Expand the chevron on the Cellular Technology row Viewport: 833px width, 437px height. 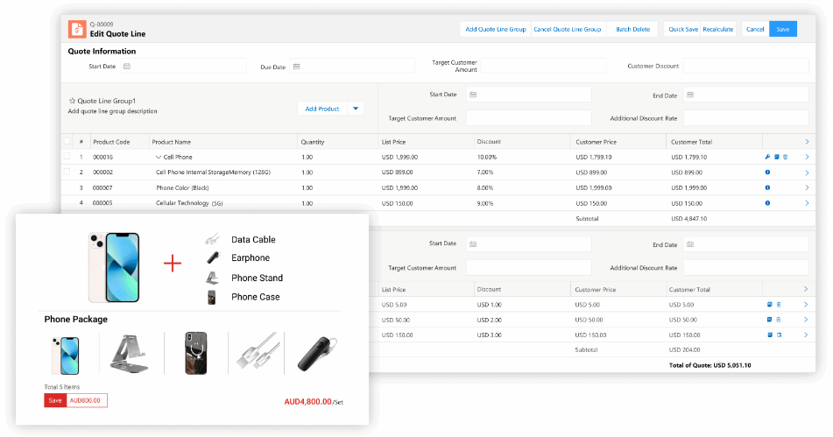[x=806, y=203]
